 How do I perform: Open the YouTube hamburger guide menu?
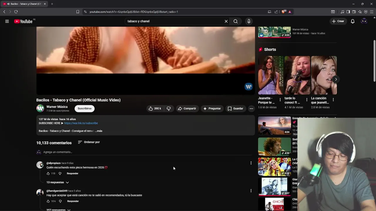click(x=7, y=21)
